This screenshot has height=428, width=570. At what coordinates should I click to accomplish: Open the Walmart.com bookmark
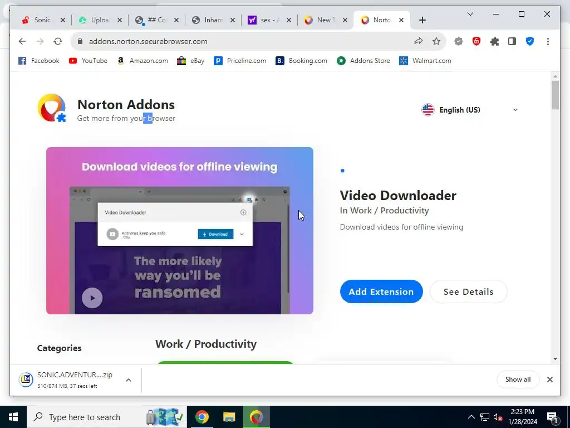coord(425,61)
